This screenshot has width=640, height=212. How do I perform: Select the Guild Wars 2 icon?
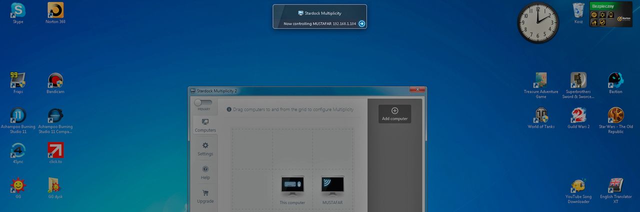[x=578, y=118]
